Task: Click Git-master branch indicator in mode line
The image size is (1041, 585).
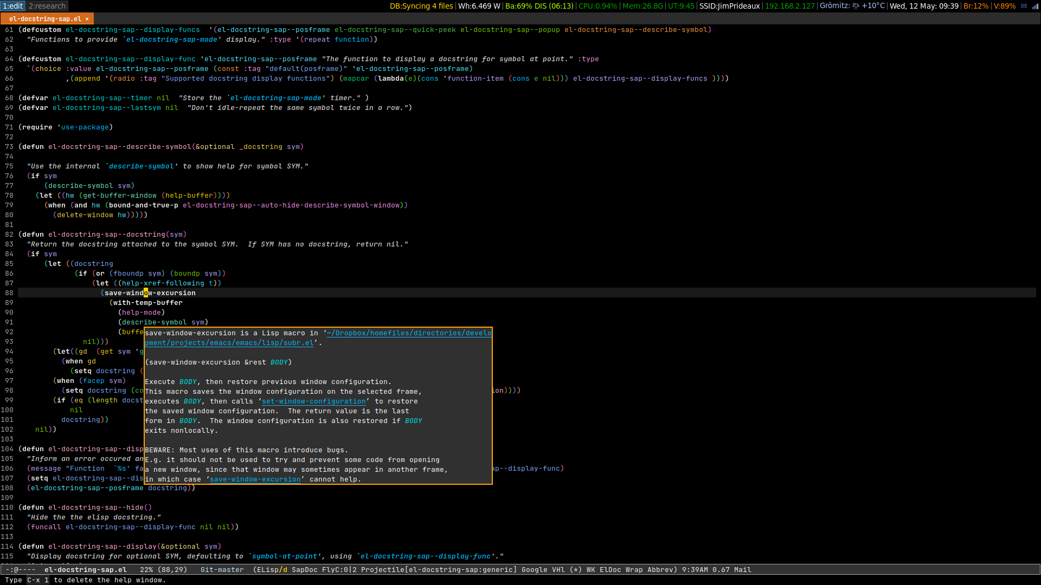Action: coord(222,570)
